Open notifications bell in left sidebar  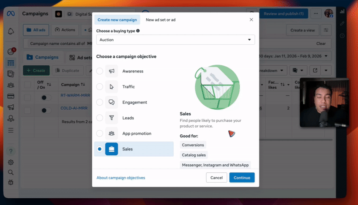[x=11, y=31]
